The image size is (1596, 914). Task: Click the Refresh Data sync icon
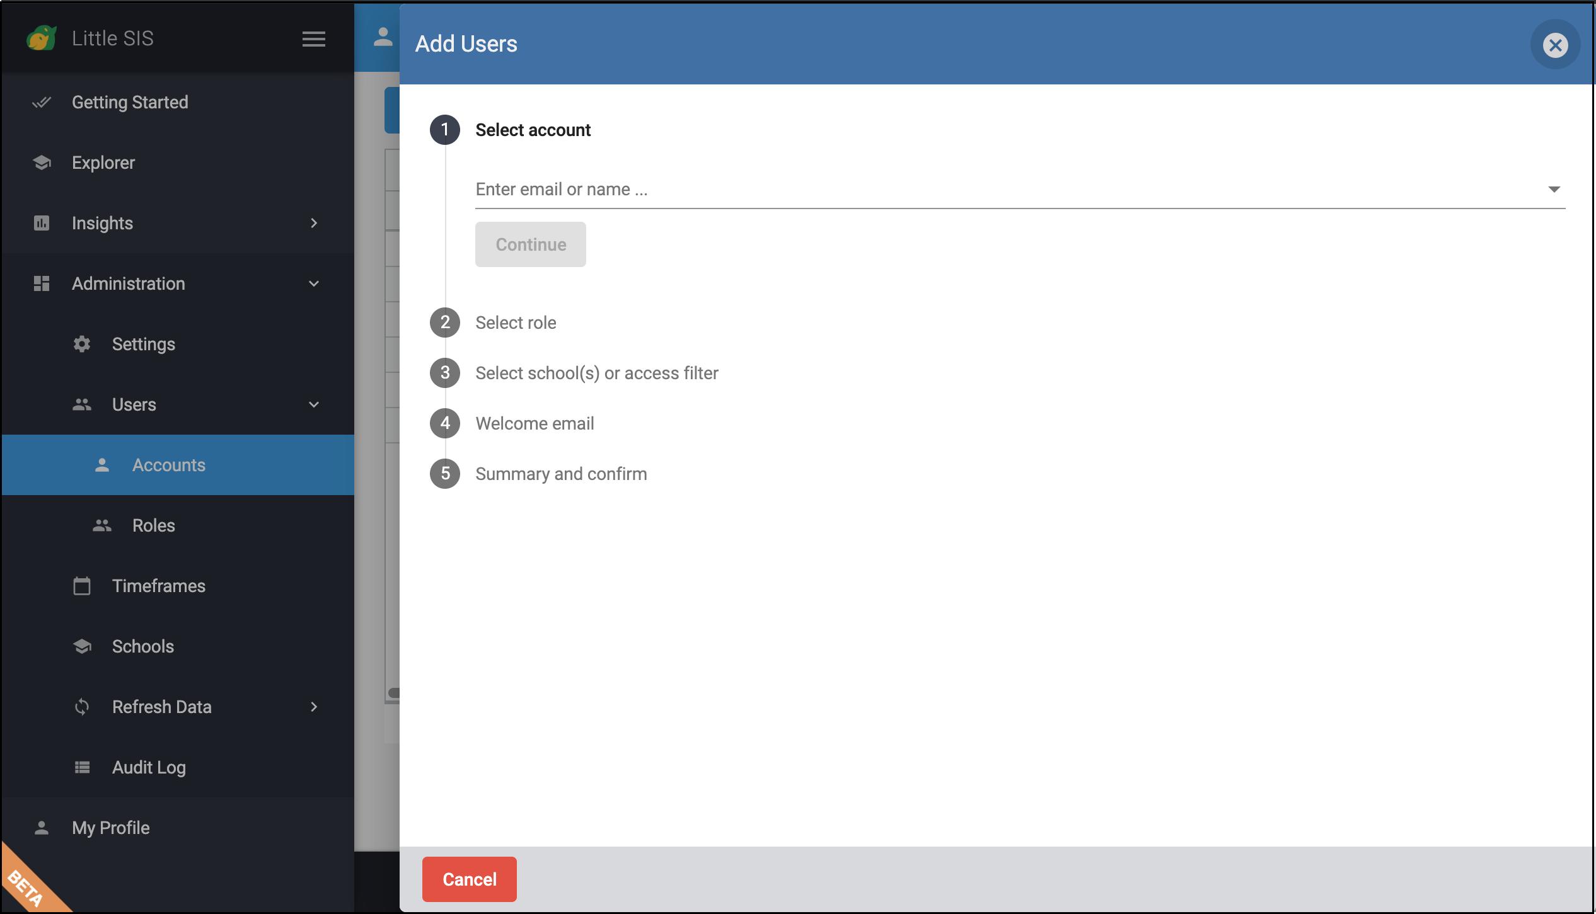[x=82, y=707]
